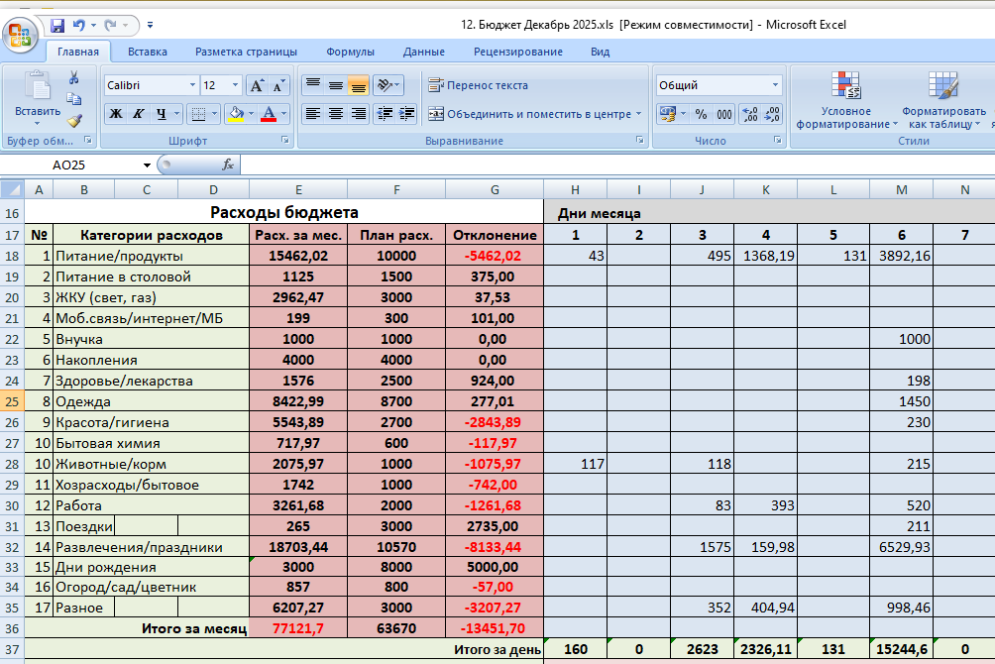Decrease the font size
This screenshot has width=995, height=664.
pyautogui.click(x=278, y=85)
